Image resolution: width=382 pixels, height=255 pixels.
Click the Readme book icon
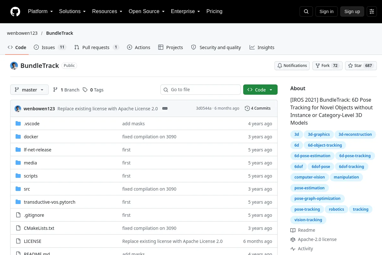[293, 230]
